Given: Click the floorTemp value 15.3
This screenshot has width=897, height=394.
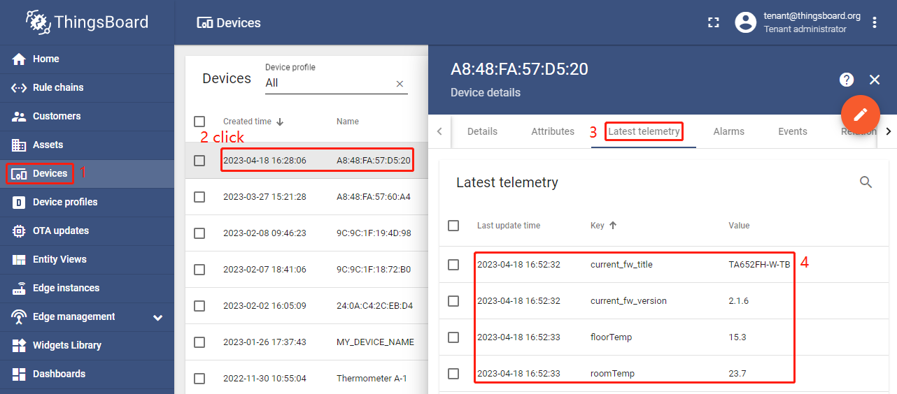Looking at the screenshot, I should pos(737,337).
